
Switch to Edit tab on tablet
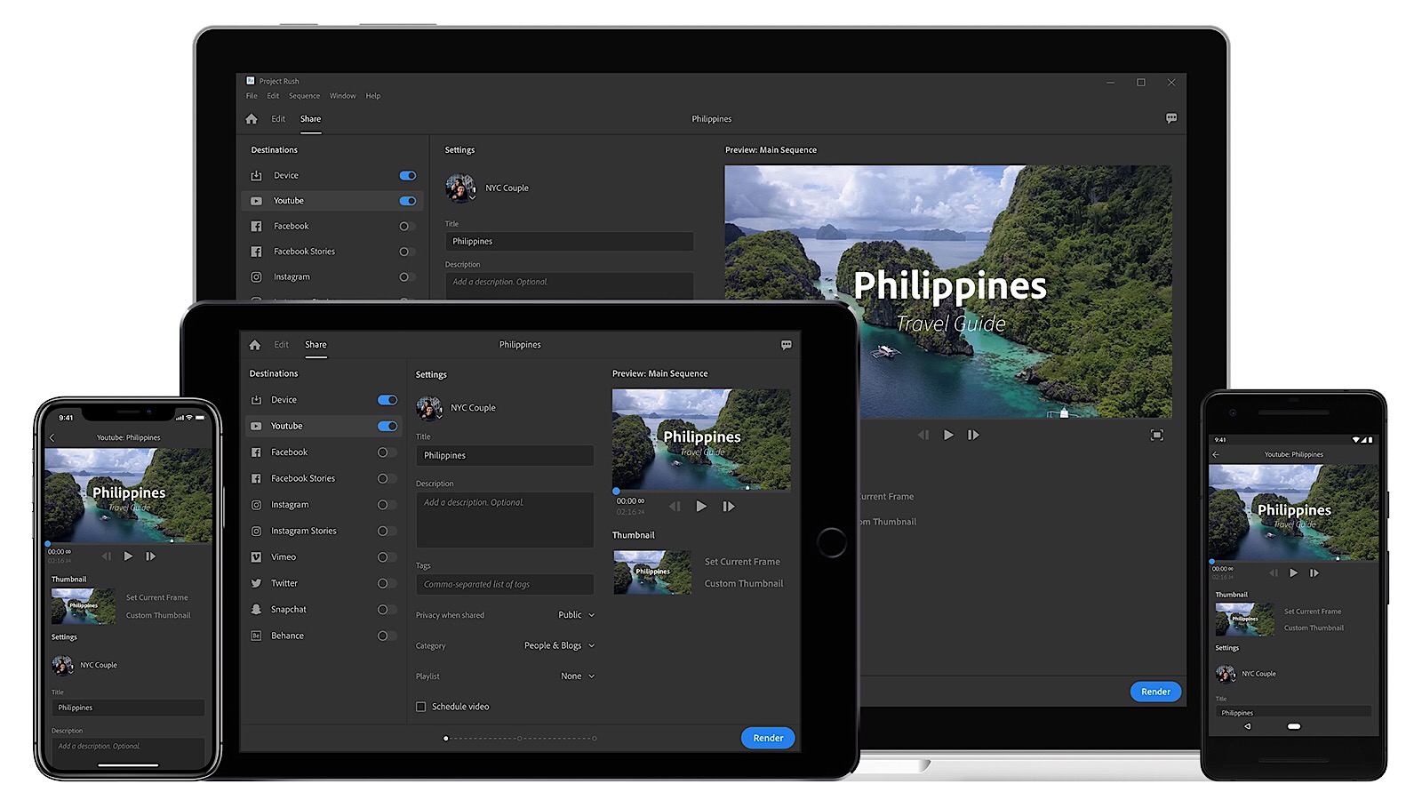(282, 345)
